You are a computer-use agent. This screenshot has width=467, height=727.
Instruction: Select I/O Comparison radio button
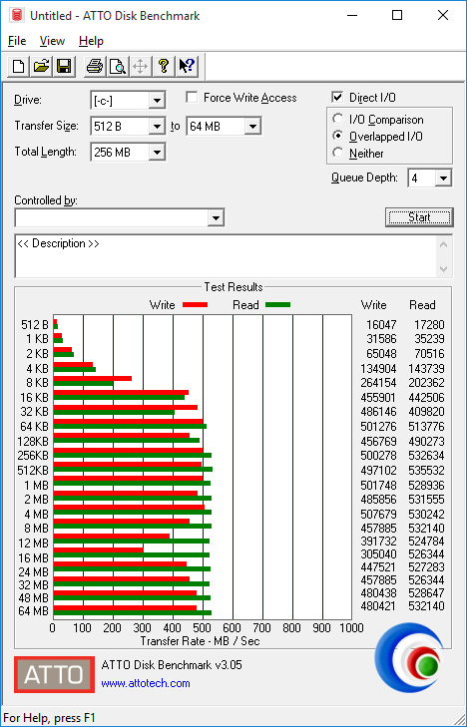[338, 119]
